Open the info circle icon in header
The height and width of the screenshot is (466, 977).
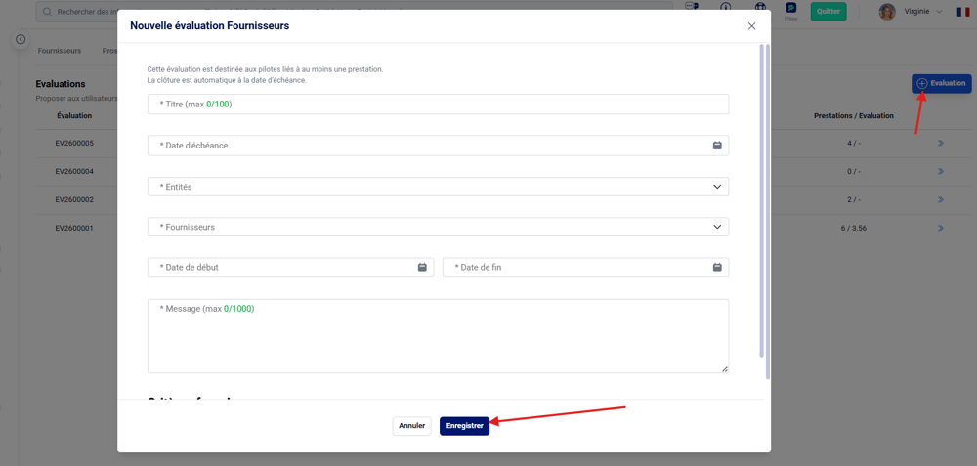(x=725, y=7)
